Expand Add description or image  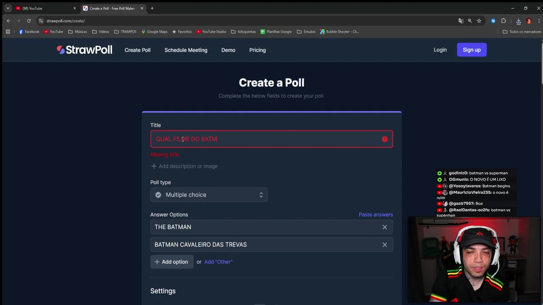point(184,166)
